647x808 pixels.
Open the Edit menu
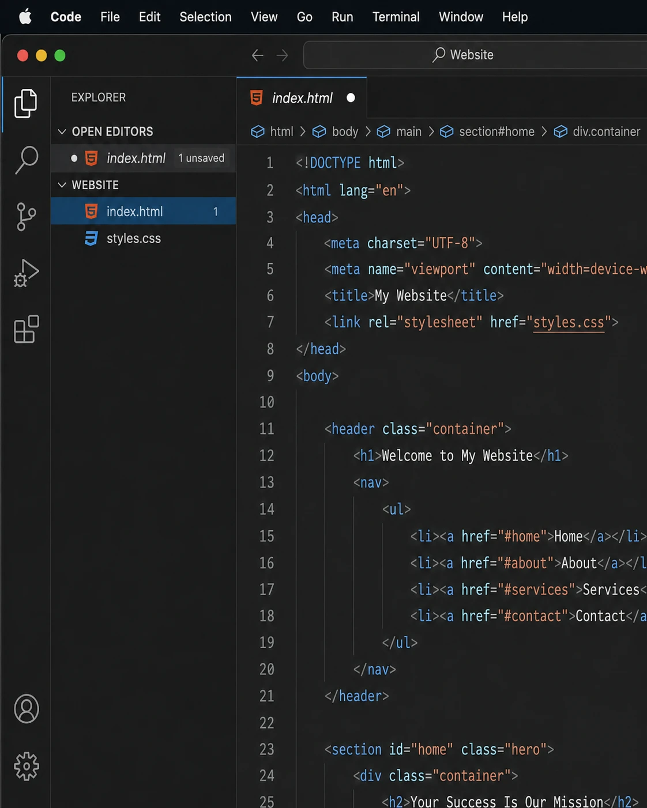tap(149, 17)
